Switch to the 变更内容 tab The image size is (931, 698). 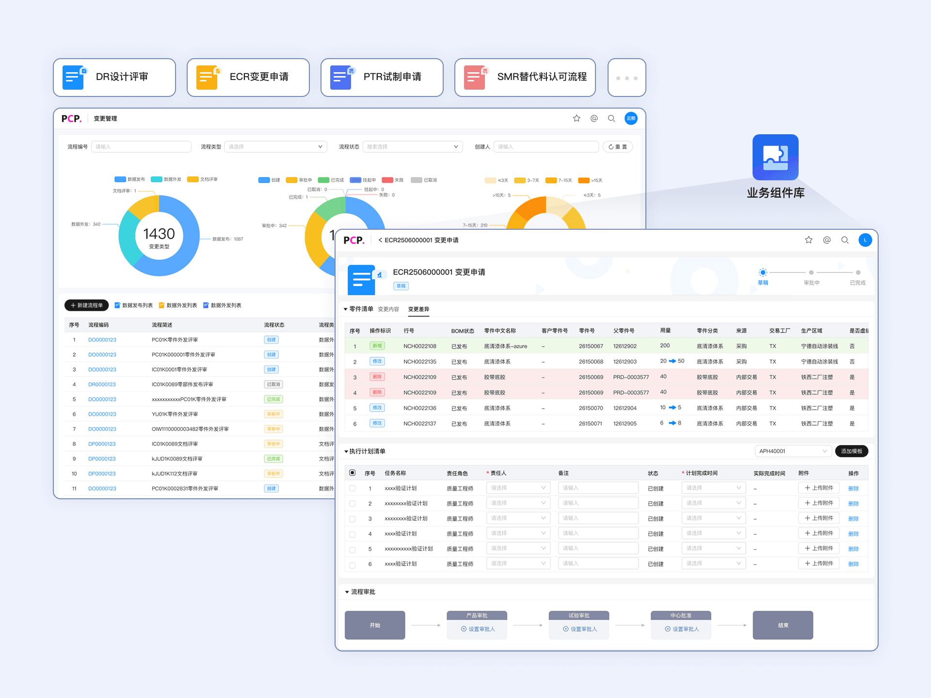click(388, 309)
